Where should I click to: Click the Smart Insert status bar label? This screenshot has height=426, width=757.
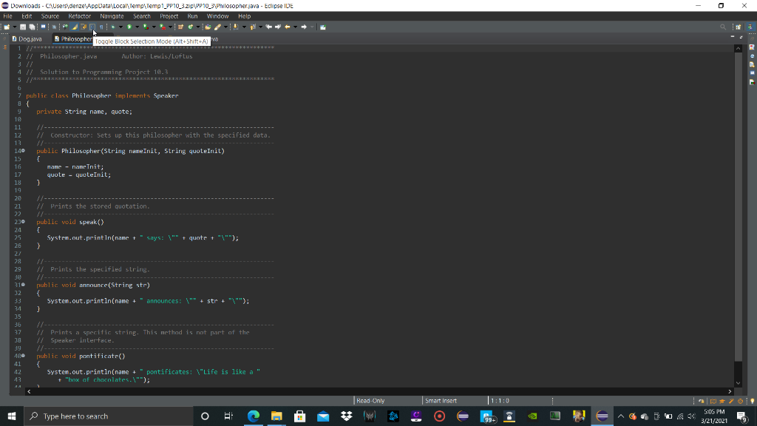click(x=441, y=400)
